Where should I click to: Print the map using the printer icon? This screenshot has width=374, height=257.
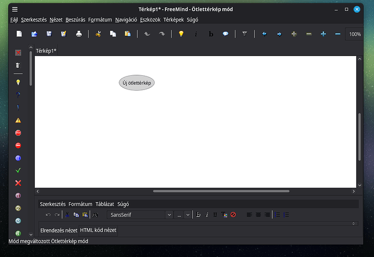click(79, 34)
